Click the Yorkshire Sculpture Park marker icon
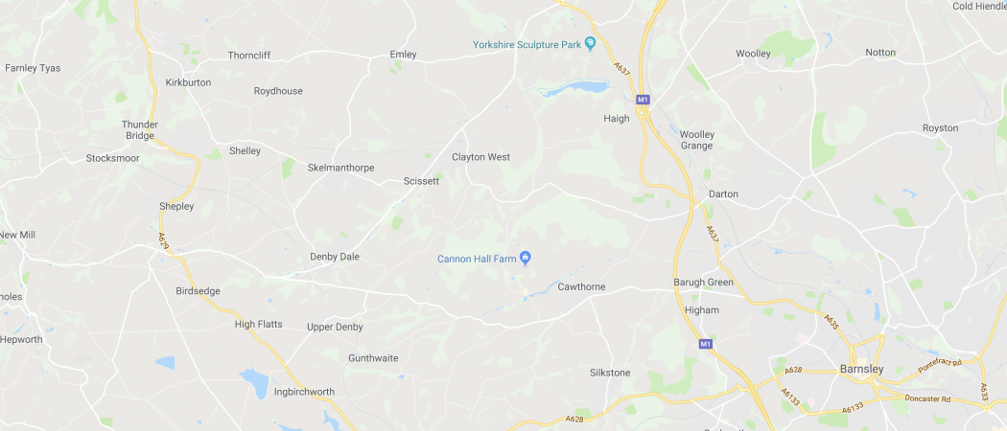1007x431 pixels. click(591, 44)
